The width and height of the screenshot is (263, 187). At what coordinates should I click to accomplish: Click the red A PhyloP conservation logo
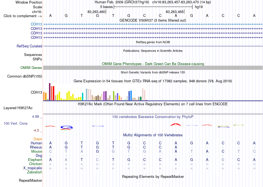click(176, 124)
